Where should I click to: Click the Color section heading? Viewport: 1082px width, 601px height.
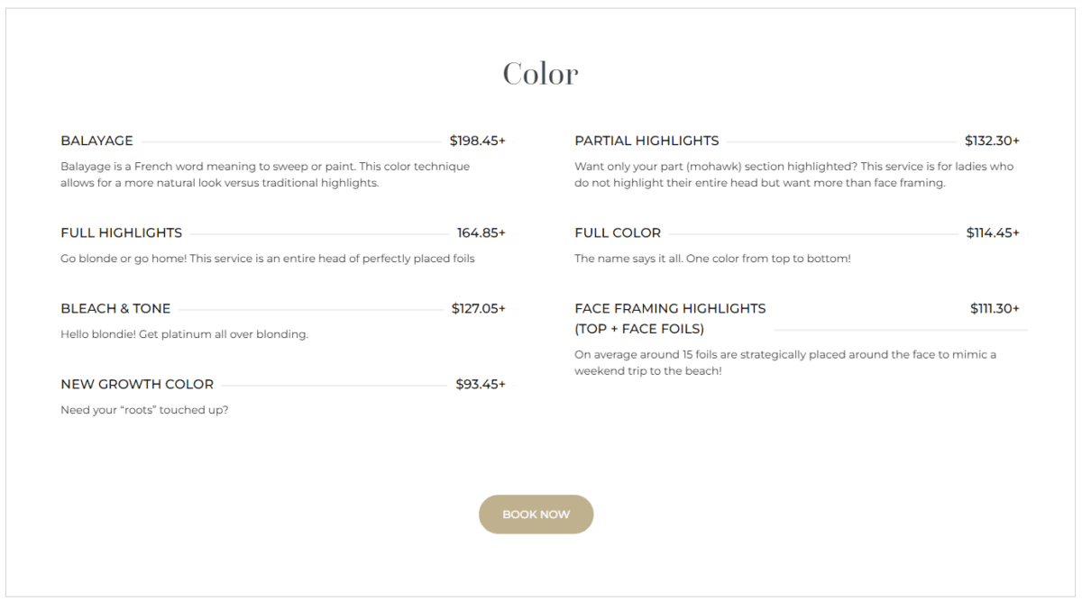pos(540,74)
